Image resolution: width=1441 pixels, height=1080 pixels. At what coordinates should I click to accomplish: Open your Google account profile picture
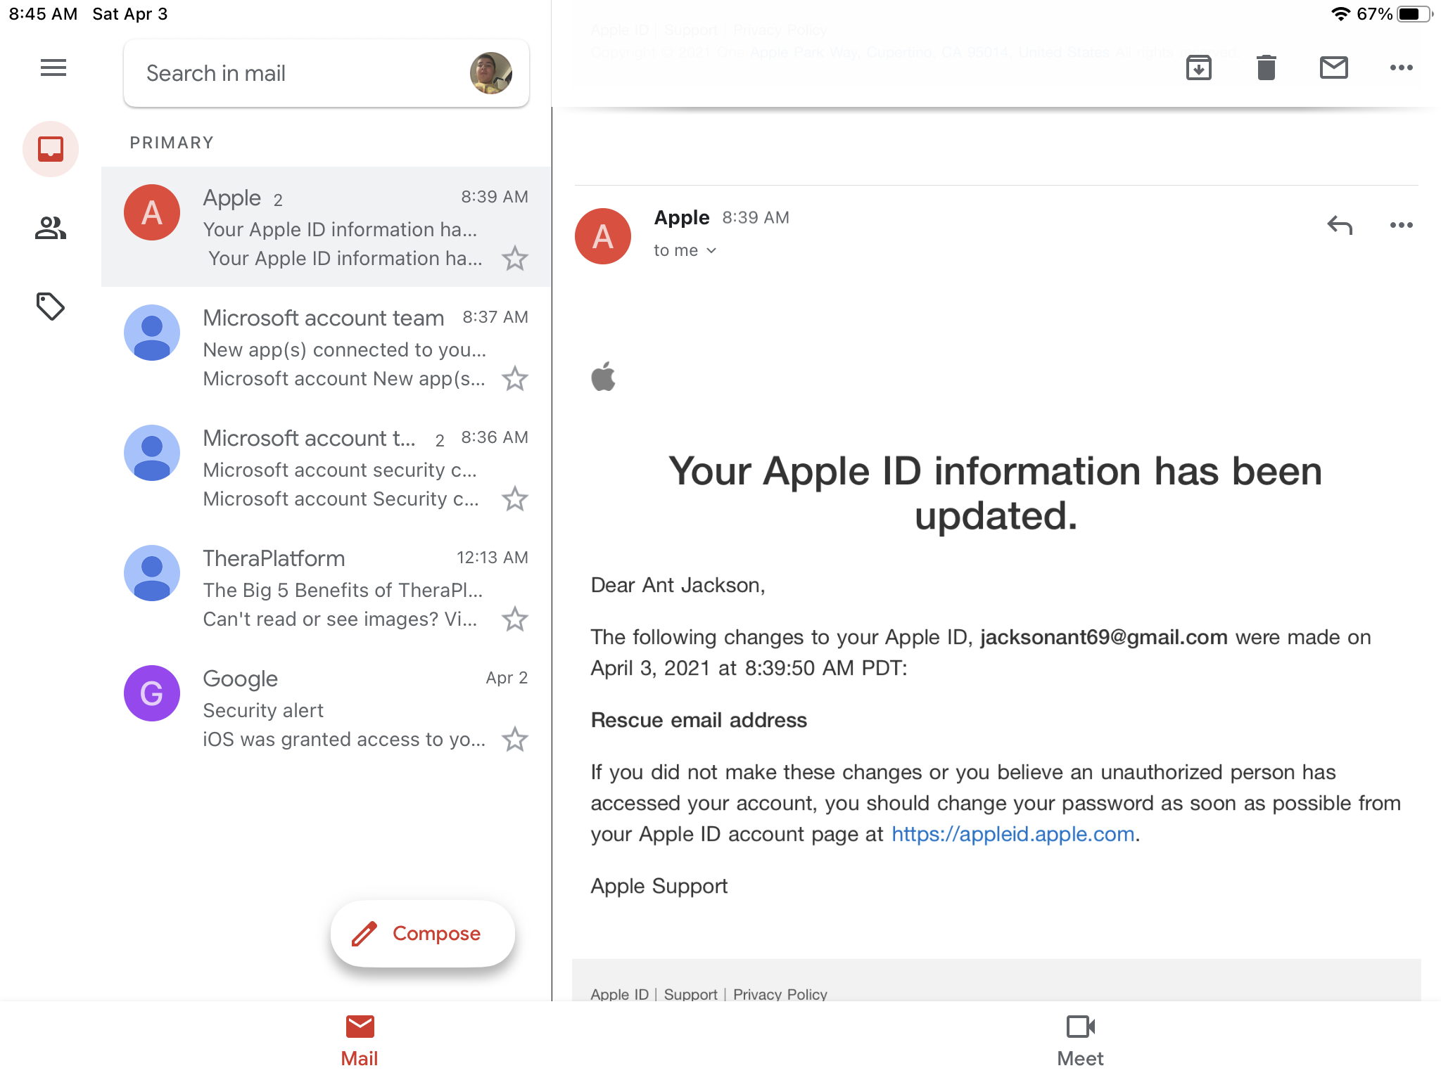[x=492, y=73]
